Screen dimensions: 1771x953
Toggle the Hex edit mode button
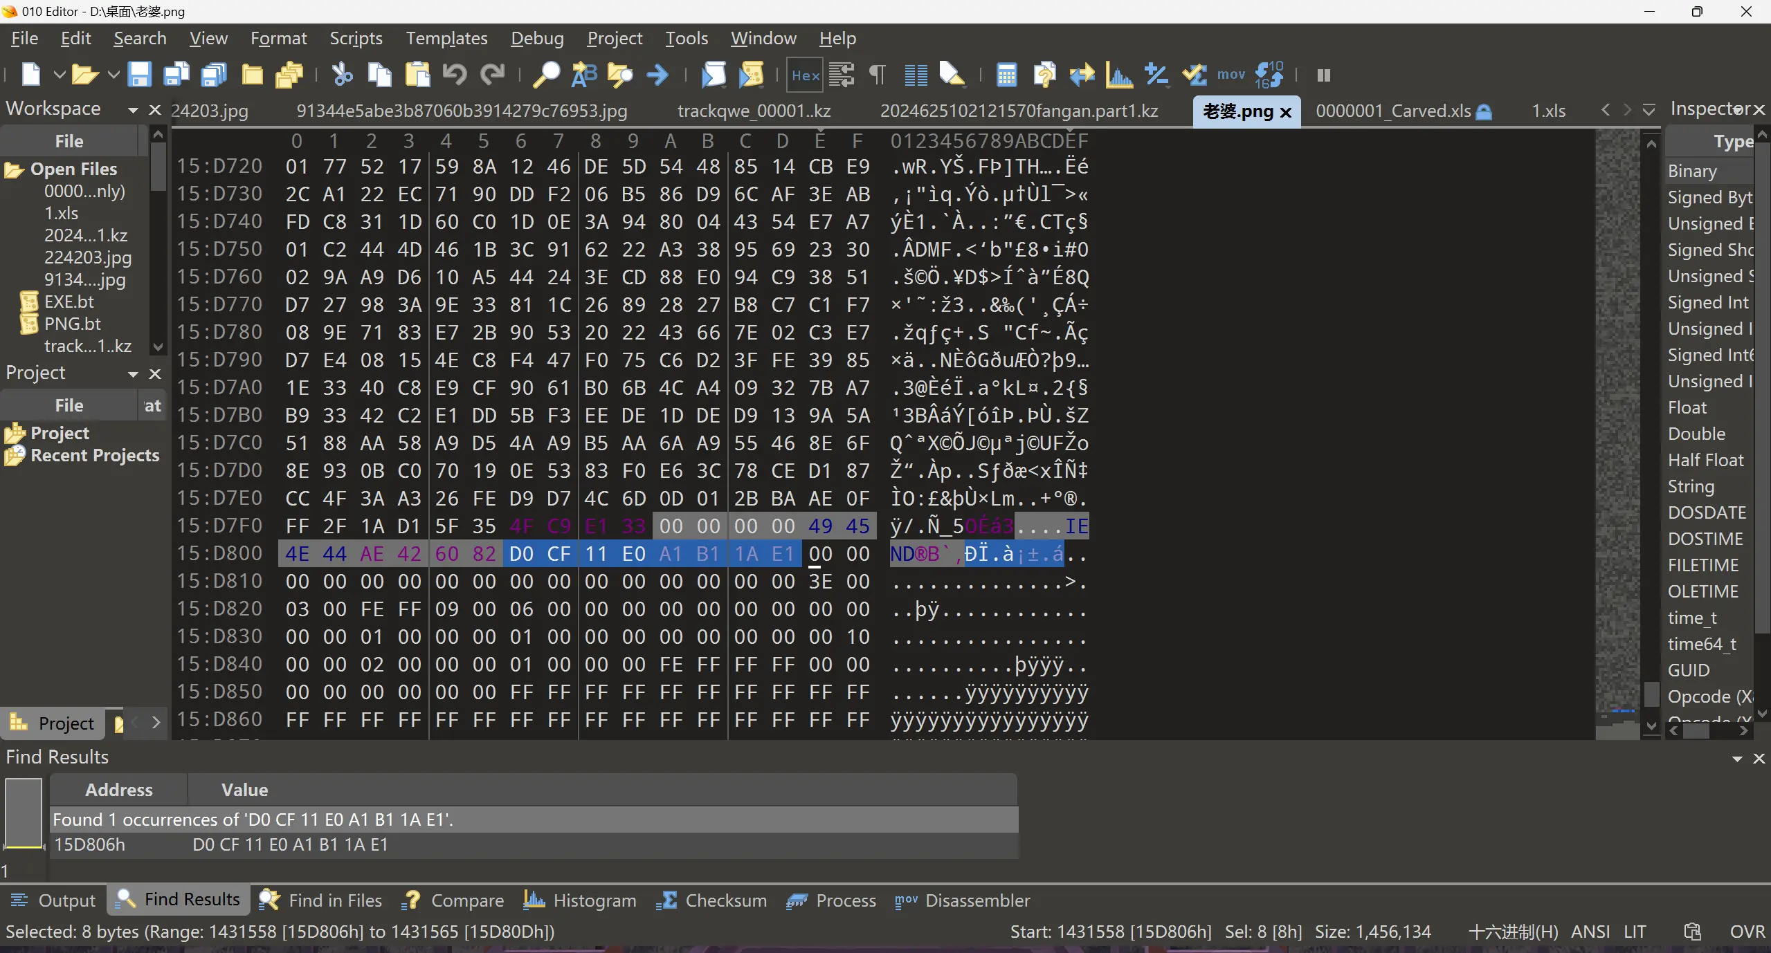pos(805,75)
